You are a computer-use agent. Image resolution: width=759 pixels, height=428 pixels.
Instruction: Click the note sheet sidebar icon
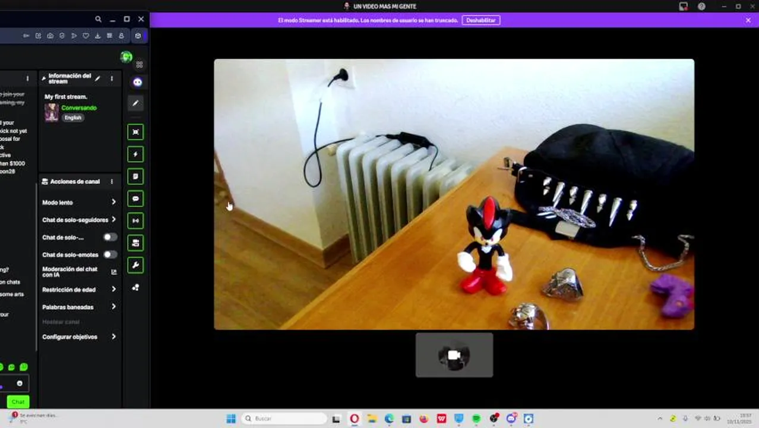point(135,177)
